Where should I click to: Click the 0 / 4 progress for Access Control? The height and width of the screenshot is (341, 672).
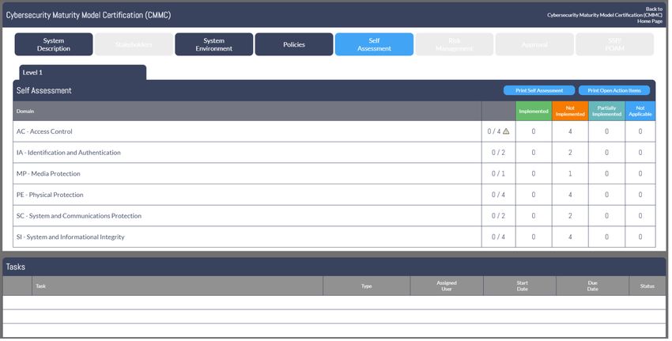click(x=494, y=131)
